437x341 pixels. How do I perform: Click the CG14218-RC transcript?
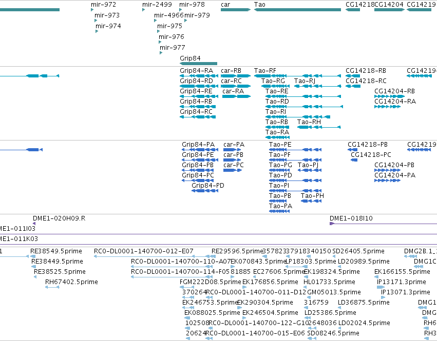coord(353,86)
